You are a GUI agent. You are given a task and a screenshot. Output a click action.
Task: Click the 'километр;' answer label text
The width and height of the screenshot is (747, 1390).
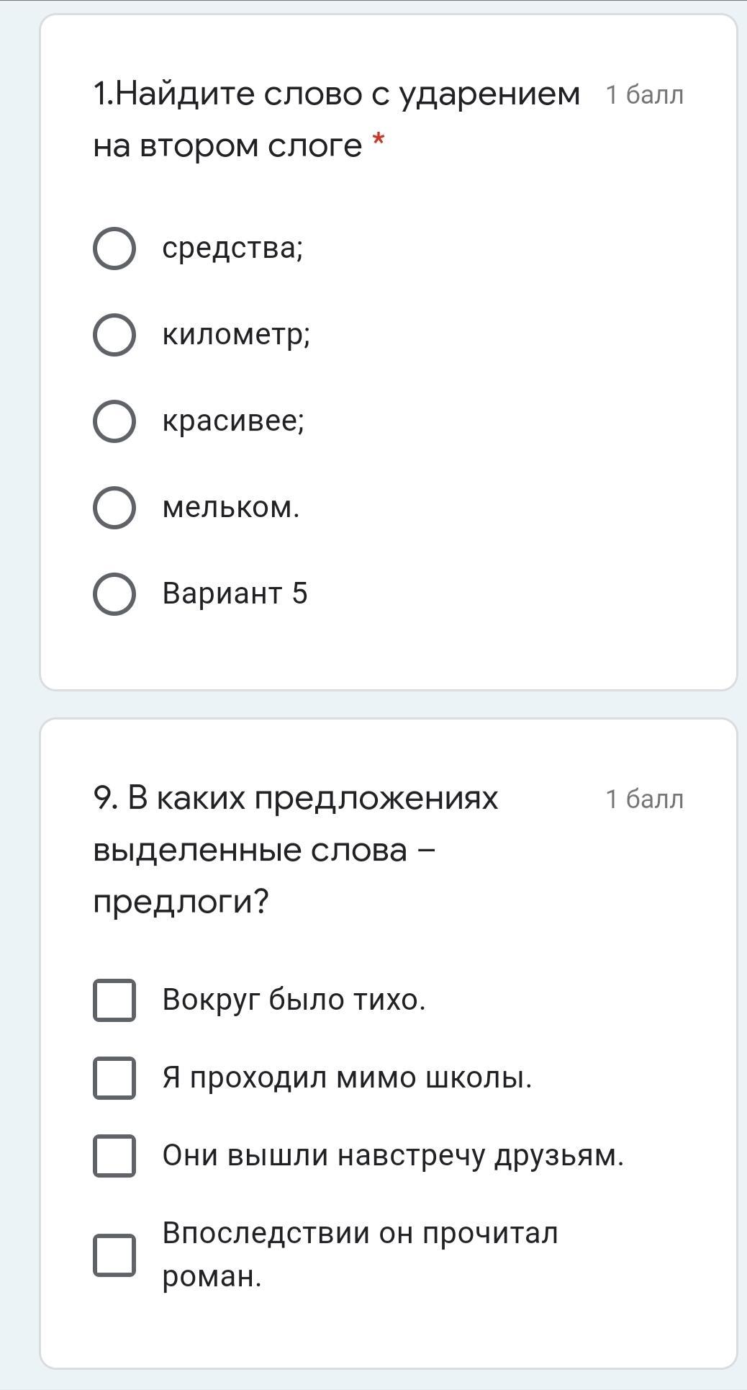[236, 335]
